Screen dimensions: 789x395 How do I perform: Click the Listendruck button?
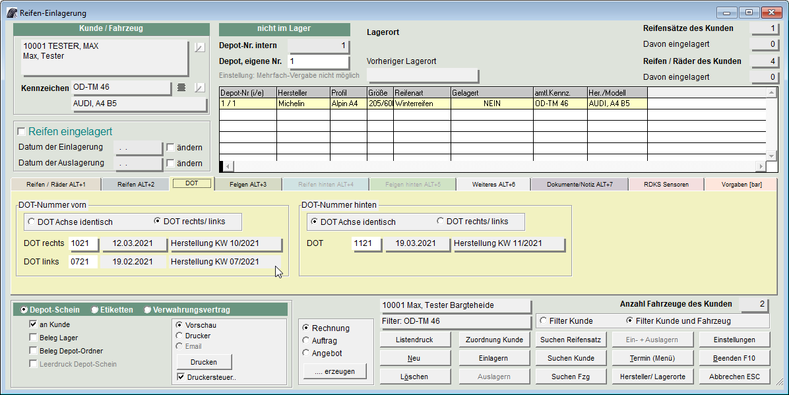pos(415,340)
